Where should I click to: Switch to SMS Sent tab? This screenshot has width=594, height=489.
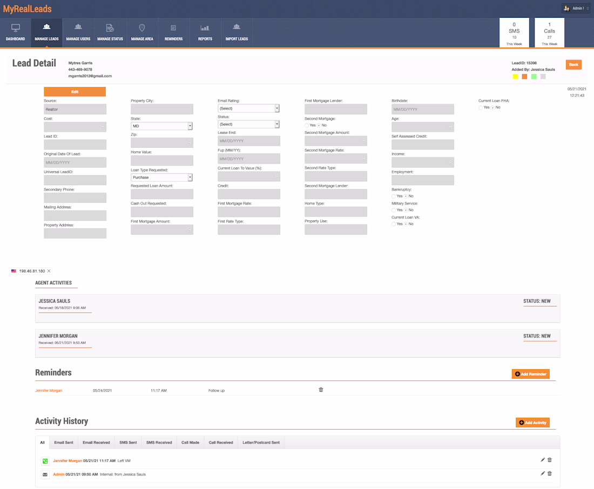(x=128, y=443)
